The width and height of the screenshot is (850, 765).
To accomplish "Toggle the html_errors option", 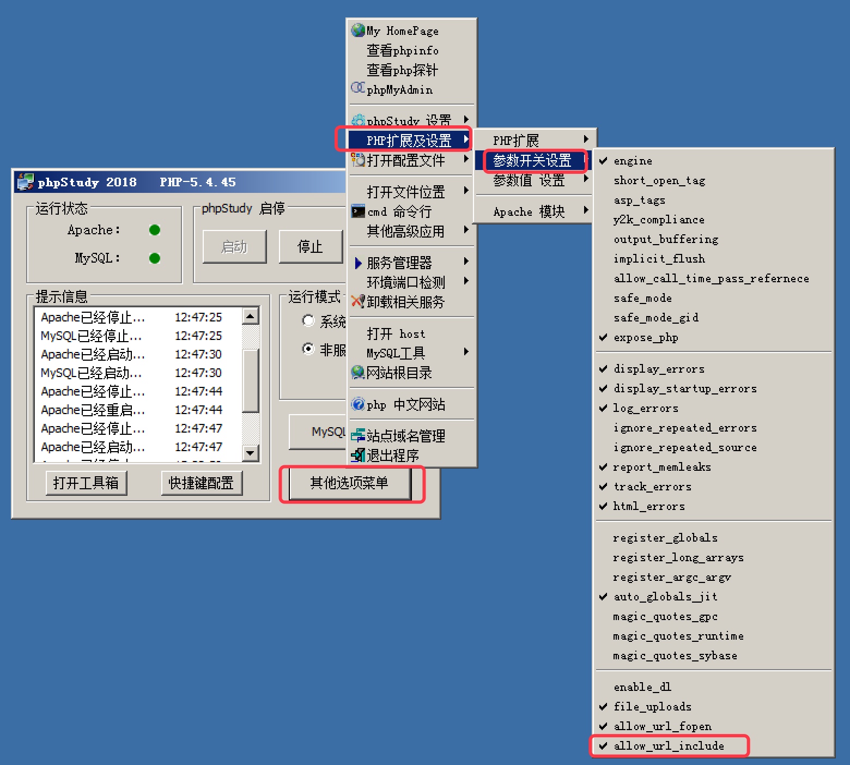I will pos(713,506).
